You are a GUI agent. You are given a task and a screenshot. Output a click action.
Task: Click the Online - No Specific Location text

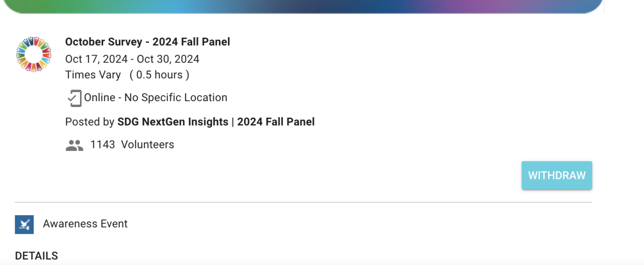point(155,98)
